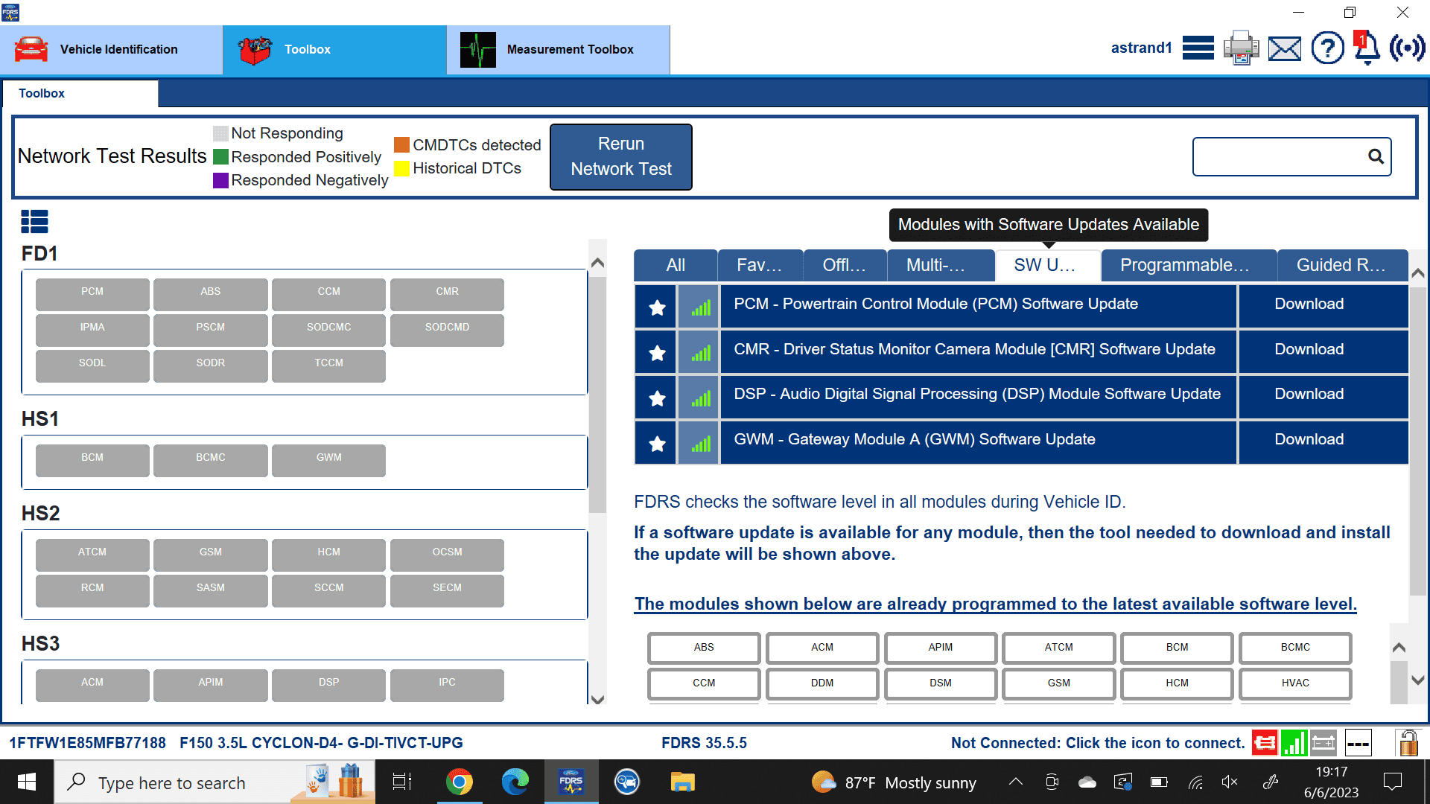
Task: Open the Measurement Toolbox tab
Action: [x=559, y=50]
